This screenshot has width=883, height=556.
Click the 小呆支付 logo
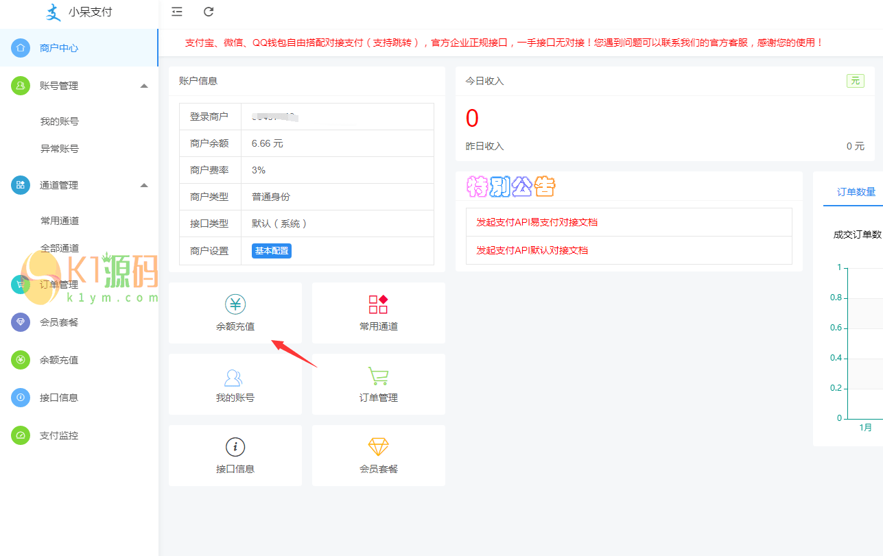pyautogui.click(x=78, y=12)
